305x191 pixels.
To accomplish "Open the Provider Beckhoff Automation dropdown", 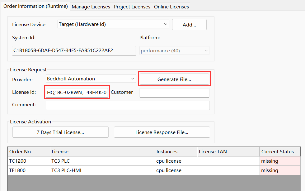I will tap(91, 79).
